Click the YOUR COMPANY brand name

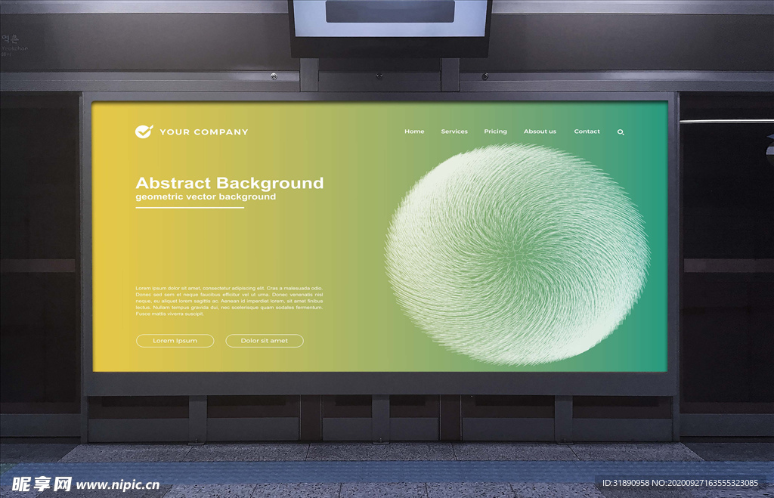[x=203, y=132]
